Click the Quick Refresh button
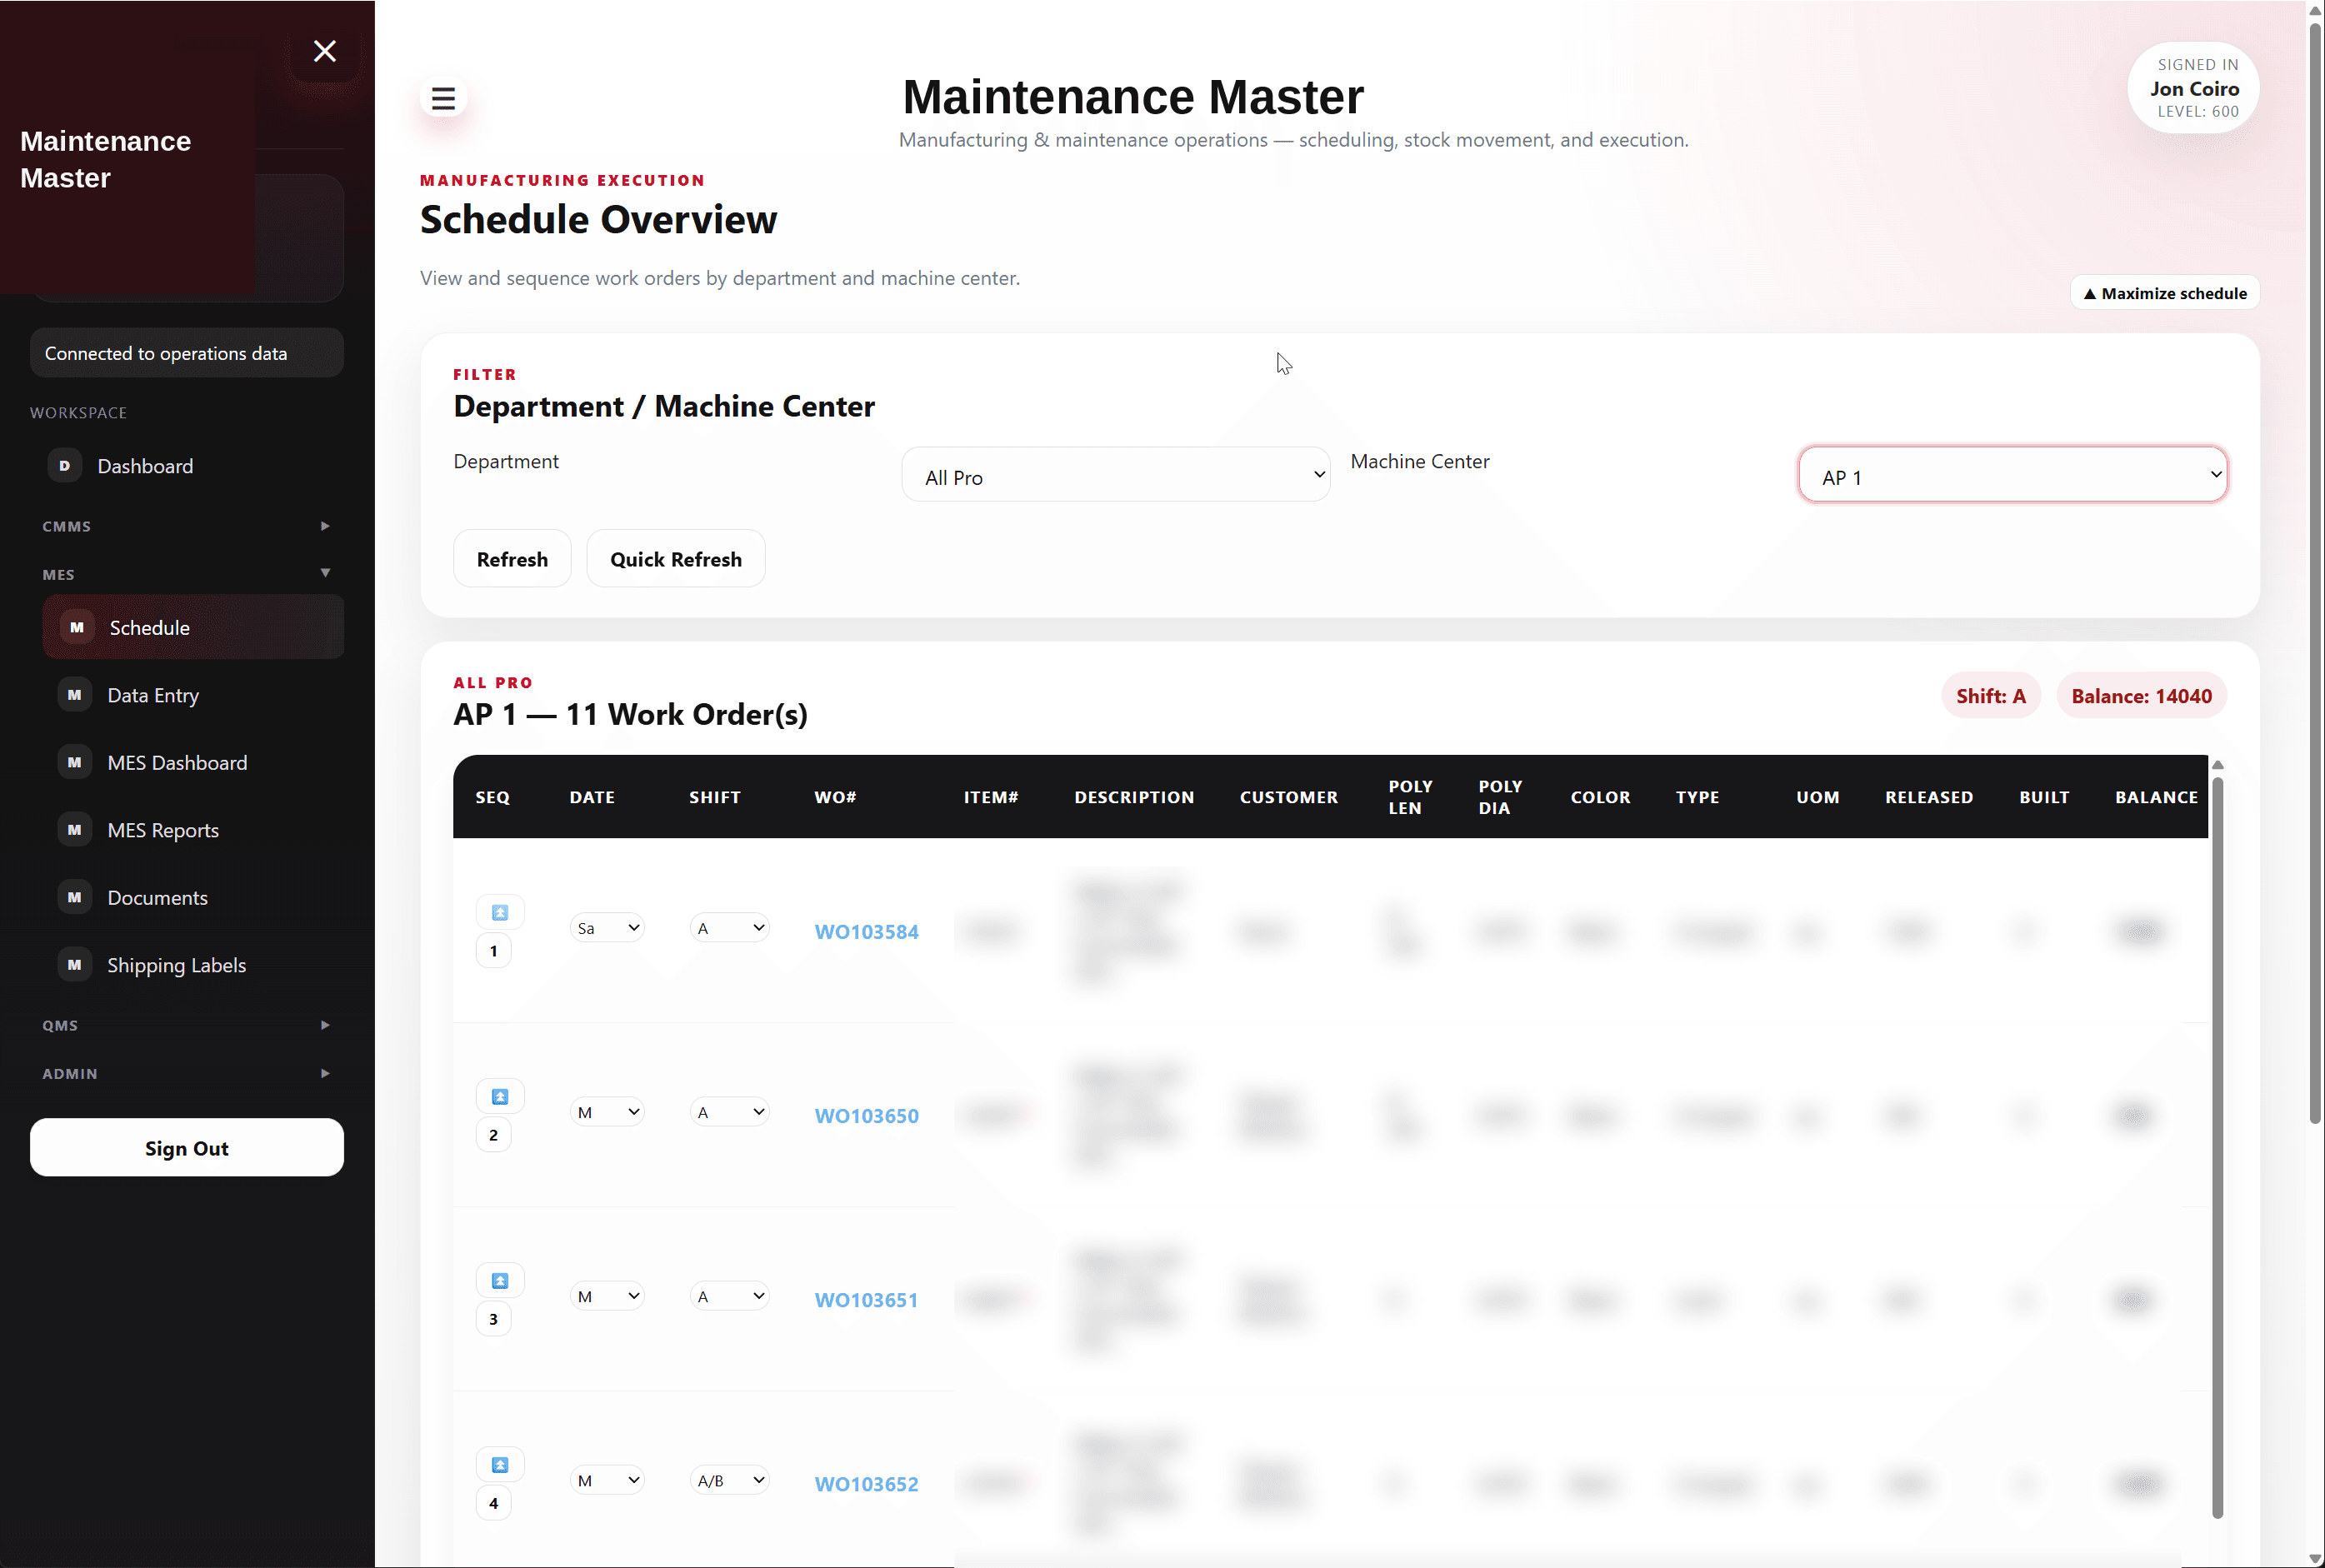 tap(676, 559)
